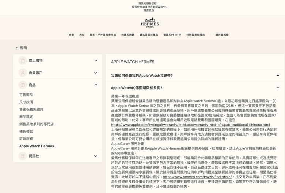Open the 女士 menu
Viewport: 285px width, 193px height.
click(71, 35)
